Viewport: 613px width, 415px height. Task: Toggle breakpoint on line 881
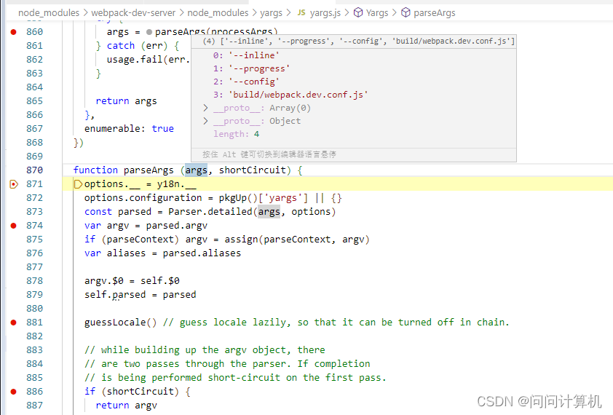coord(13,323)
